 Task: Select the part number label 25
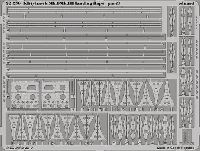pos(114,143)
